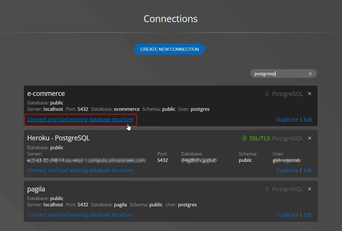Edit the Heroku - PostgreSQL connection
This screenshot has height=231, width=342.
pyautogui.click(x=308, y=170)
